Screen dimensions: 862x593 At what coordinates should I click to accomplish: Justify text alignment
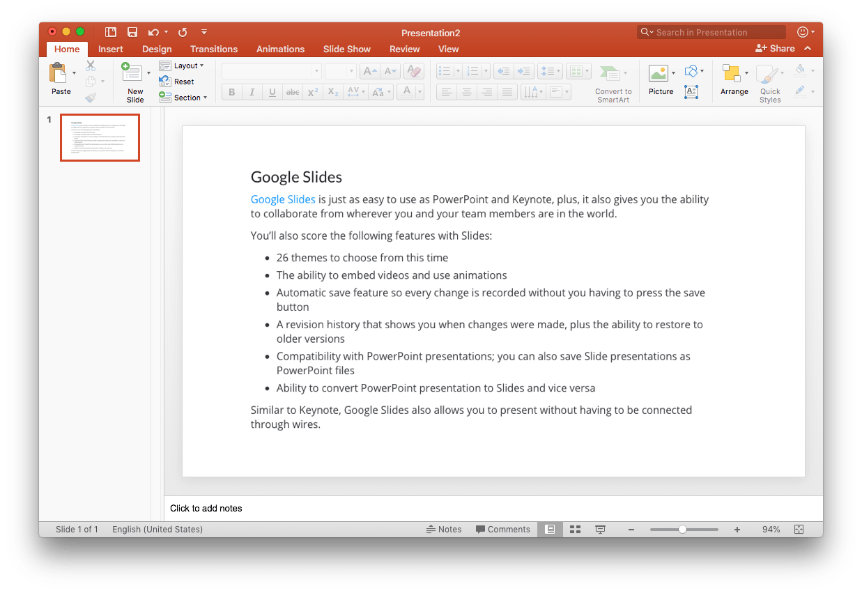coord(507,92)
